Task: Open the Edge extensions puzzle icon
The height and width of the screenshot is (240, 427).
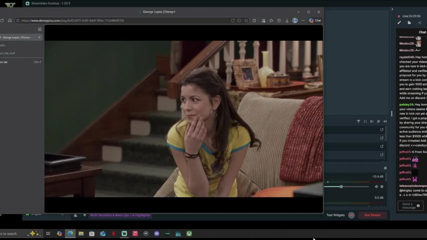Action: click(254, 20)
